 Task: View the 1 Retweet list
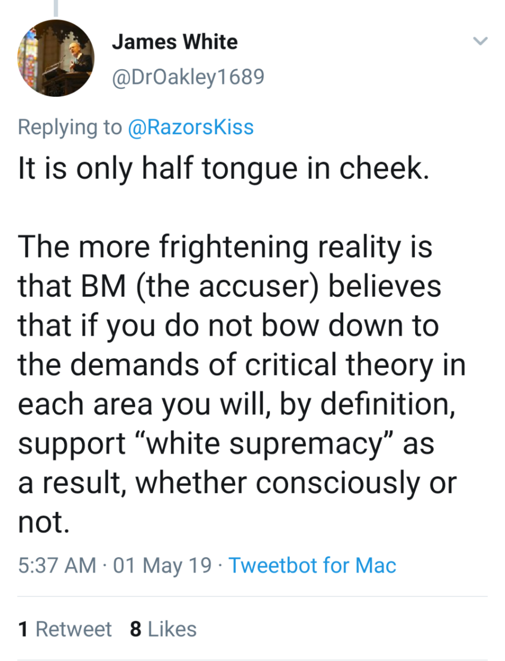pos(65,629)
